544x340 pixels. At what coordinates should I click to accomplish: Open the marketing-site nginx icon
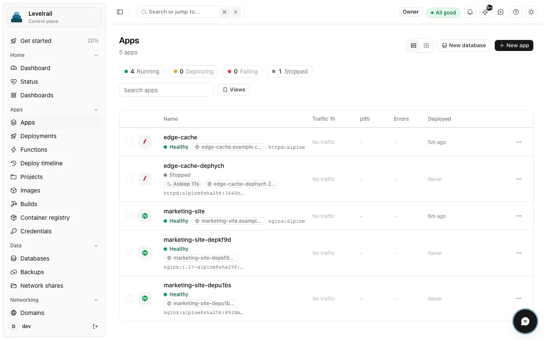coord(145,216)
